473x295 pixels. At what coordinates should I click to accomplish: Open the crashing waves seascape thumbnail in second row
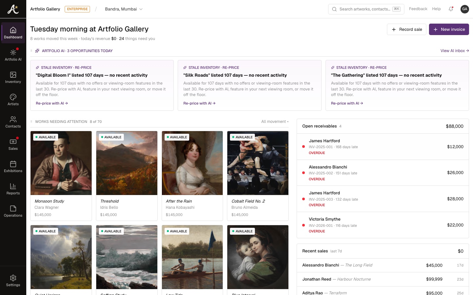[127, 257]
